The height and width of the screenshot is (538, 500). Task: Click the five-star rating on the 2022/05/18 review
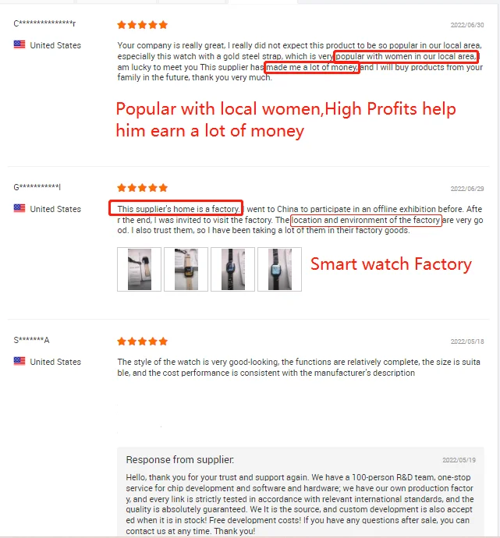pos(142,341)
